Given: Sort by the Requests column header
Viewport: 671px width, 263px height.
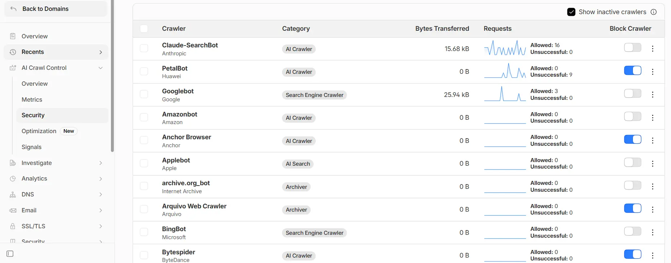Looking at the screenshot, I should click(497, 29).
